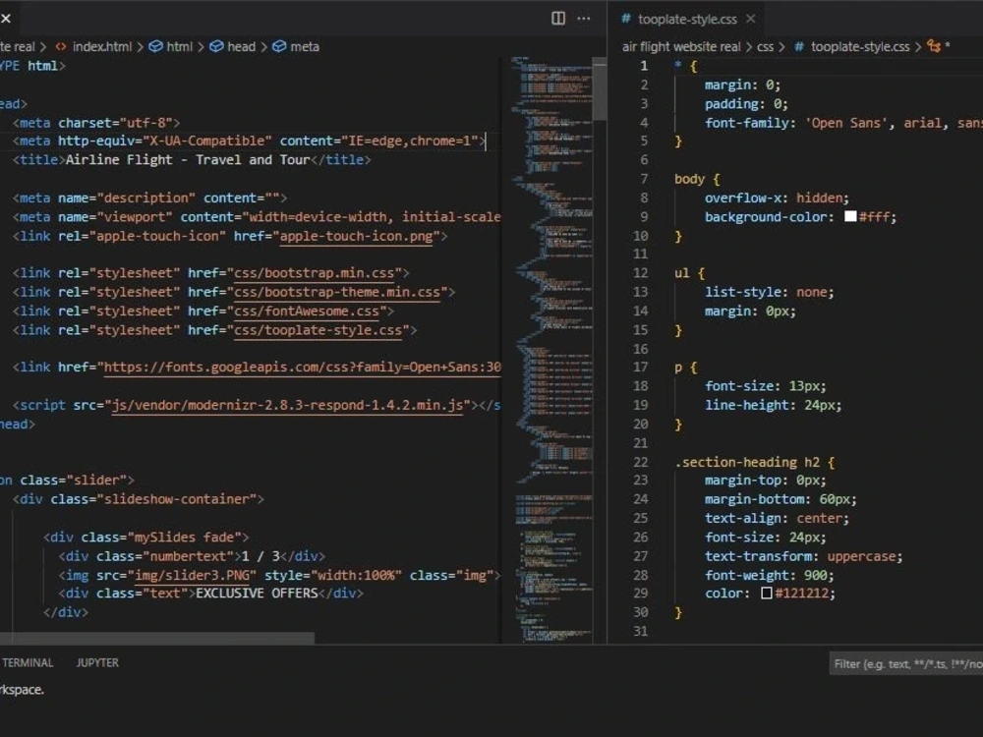Open the css/bootstrap-theme.min.css link
The height and width of the screenshot is (737, 983).
pyautogui.click(x=337, y=292)
